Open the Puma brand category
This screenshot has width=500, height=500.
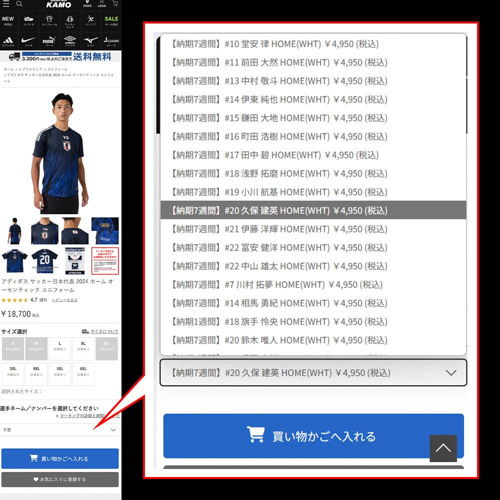pyautogui.click(x=49, y=41)
